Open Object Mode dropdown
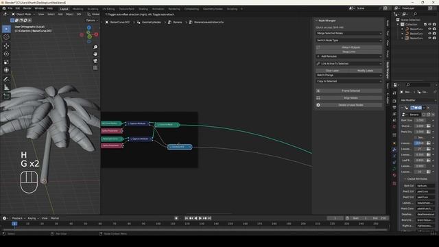 (x=23, y=14)
